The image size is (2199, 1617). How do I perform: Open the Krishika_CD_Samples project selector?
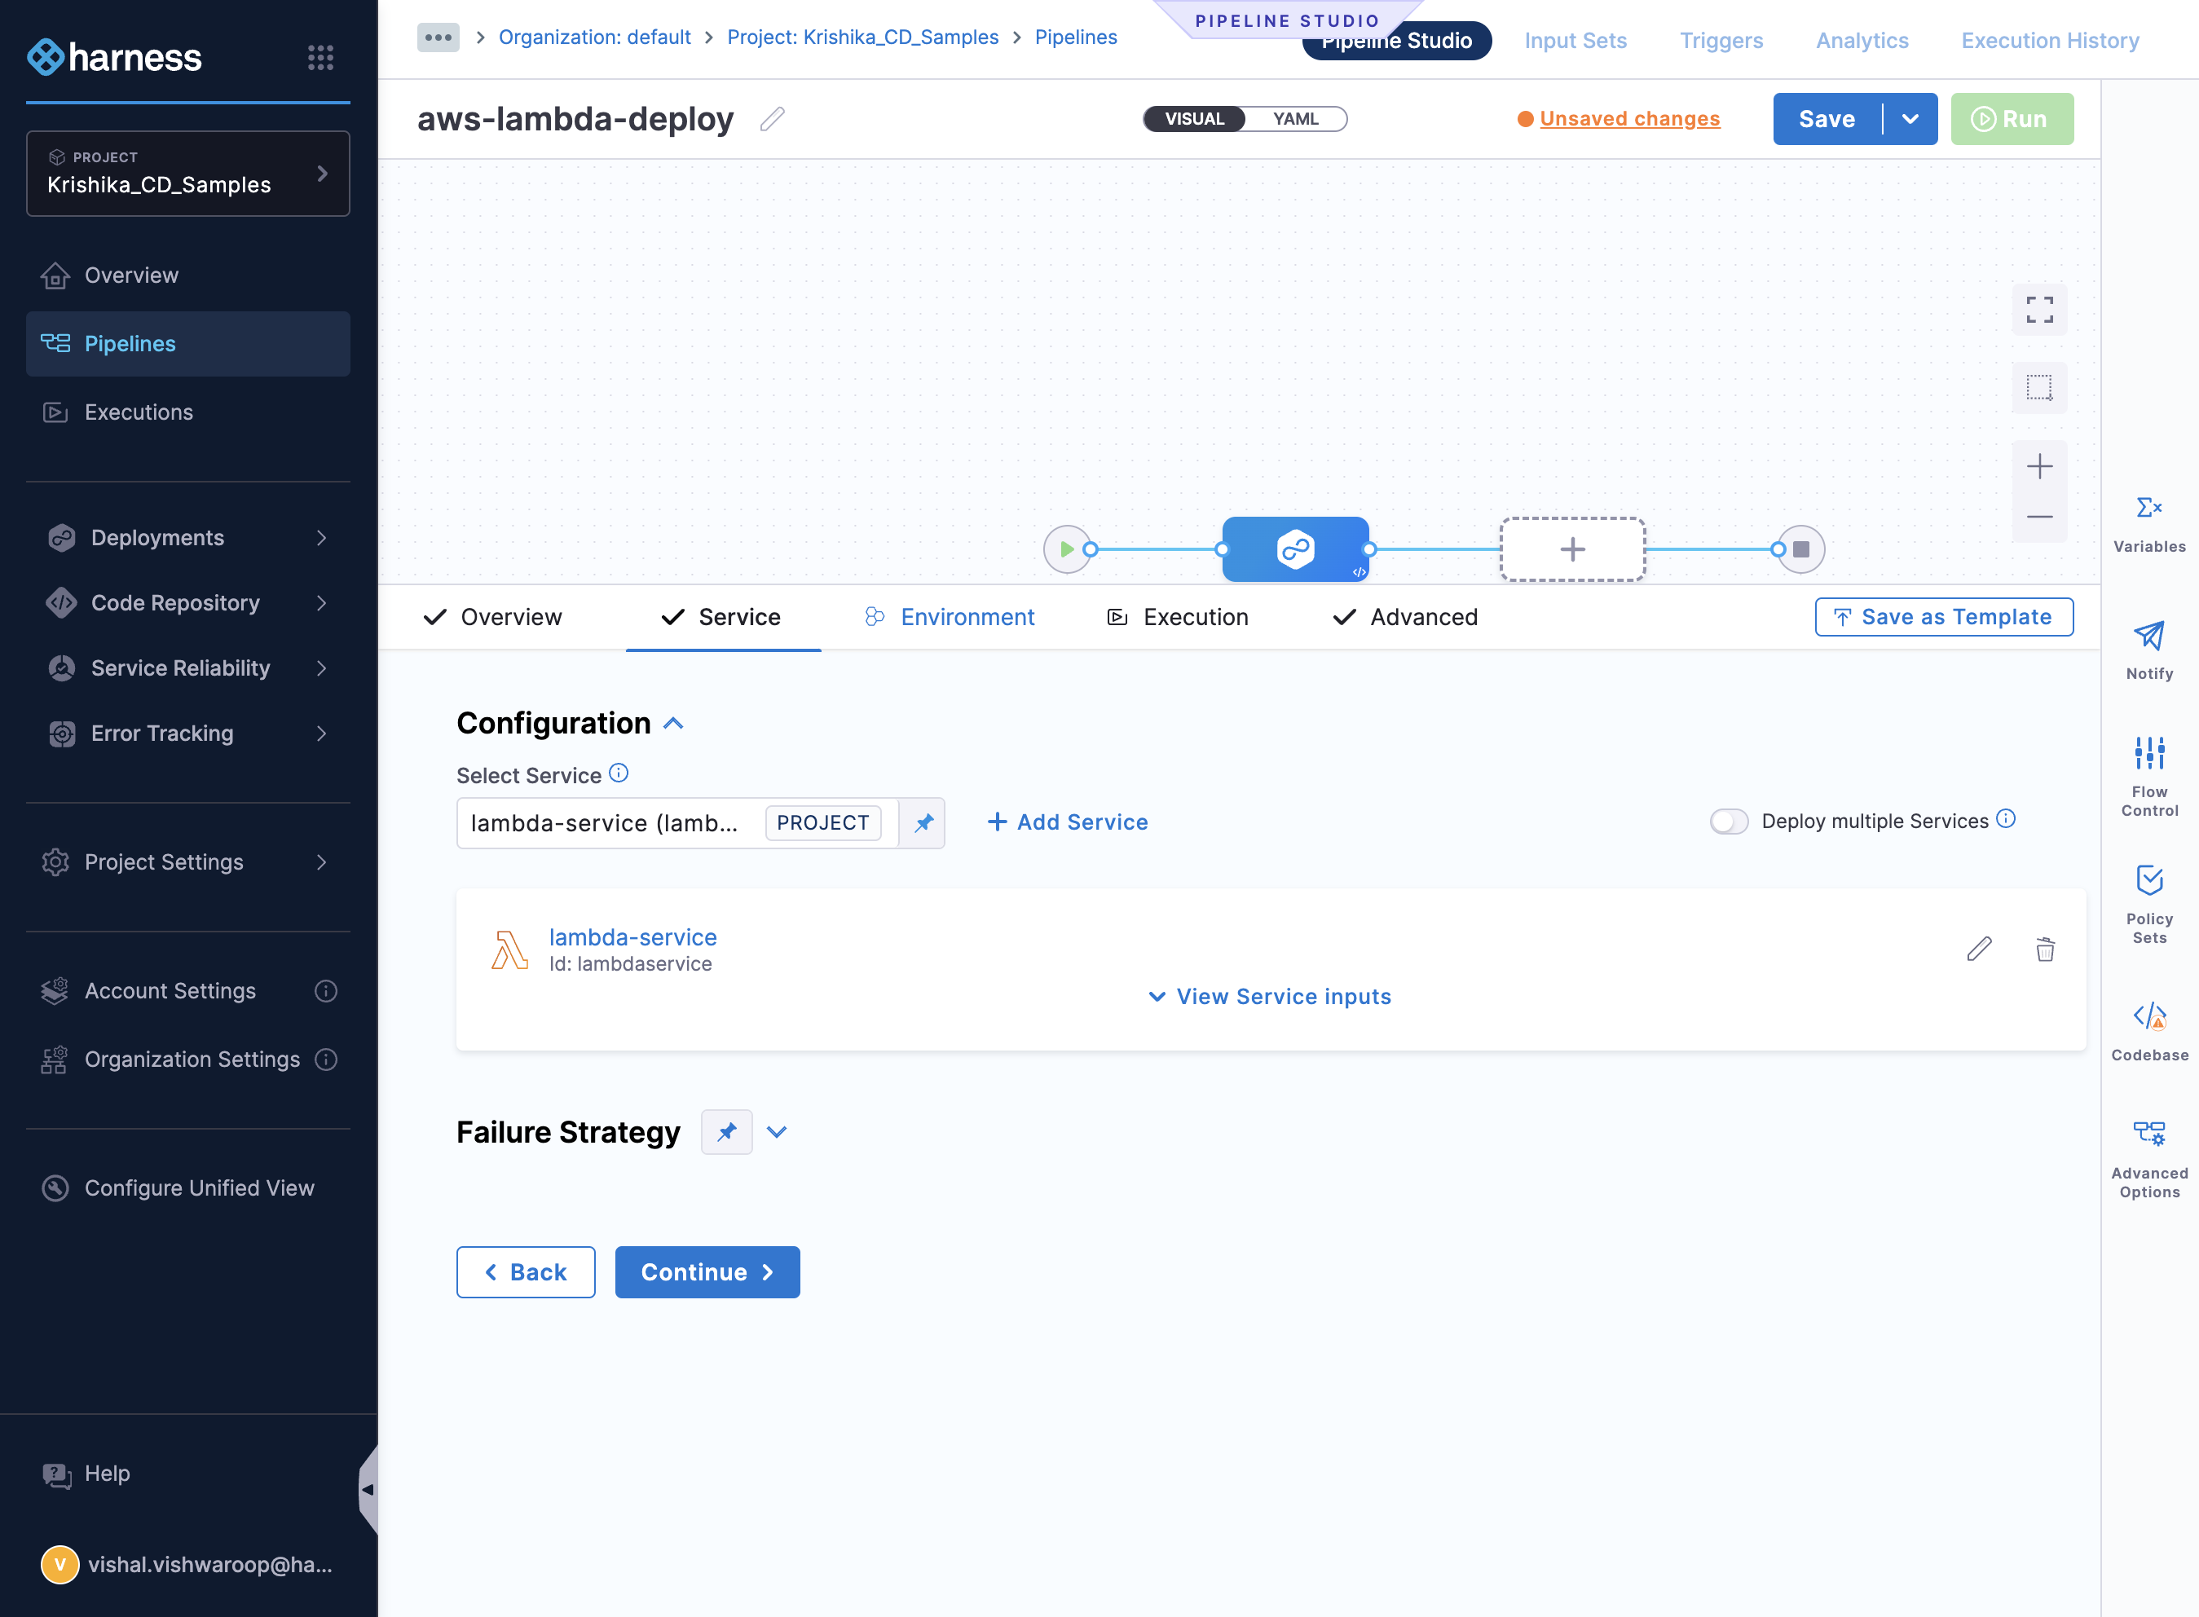[x=188, y=174]
